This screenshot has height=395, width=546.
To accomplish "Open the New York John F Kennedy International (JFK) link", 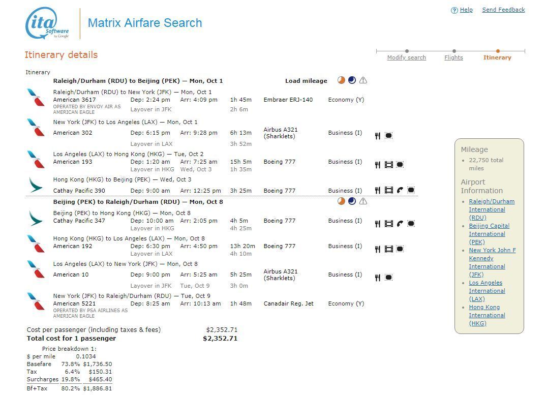I will [x=493, y=262].
